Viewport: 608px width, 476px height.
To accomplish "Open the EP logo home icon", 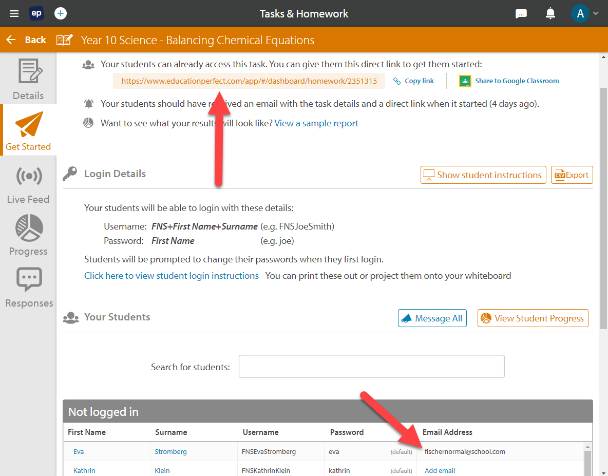I will (x=36, y=13).
